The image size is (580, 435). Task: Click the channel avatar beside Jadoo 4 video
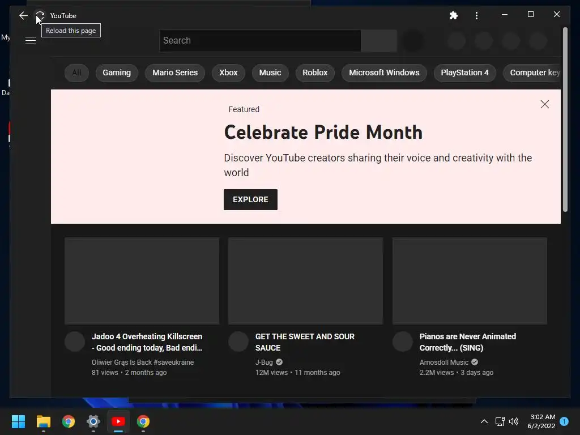(x=75, y=342)
